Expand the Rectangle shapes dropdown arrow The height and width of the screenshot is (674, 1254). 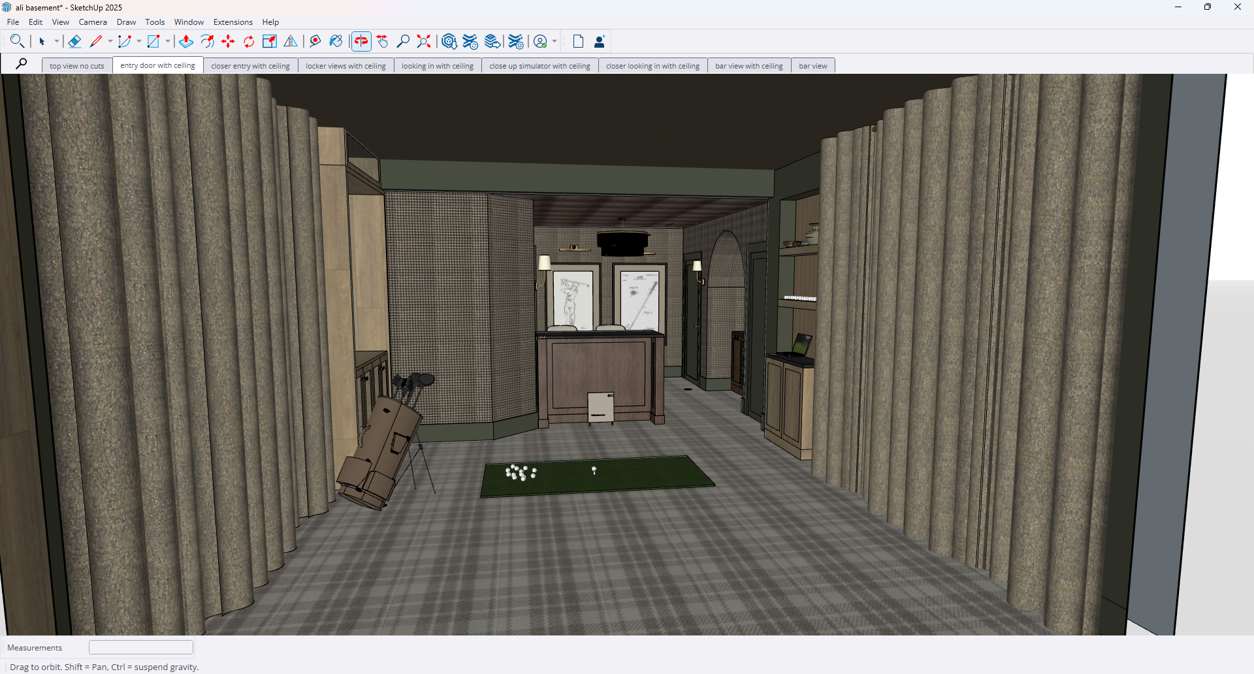tap(168, 42)
